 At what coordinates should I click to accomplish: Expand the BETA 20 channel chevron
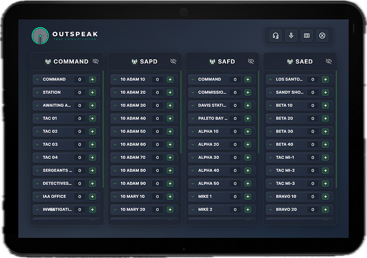[270, 118]
